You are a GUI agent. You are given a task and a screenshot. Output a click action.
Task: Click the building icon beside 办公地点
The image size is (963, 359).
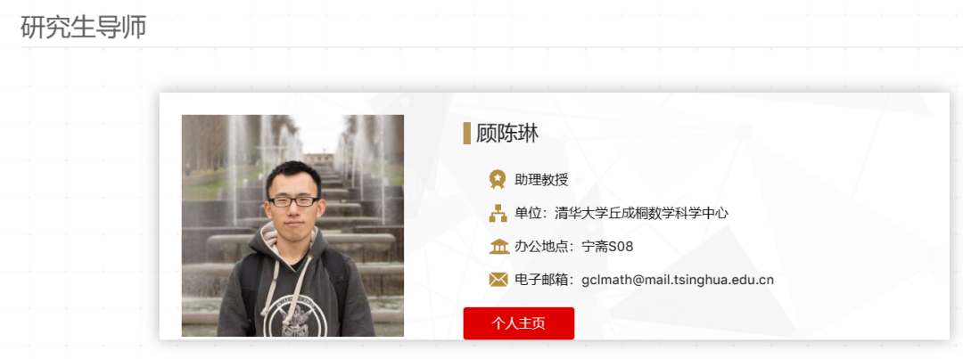499,247
